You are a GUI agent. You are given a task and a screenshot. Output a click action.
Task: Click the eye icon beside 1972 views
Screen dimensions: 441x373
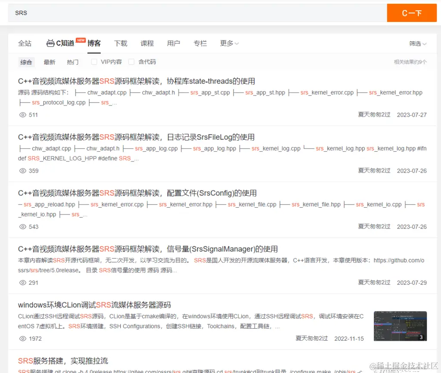pos(23,339)
